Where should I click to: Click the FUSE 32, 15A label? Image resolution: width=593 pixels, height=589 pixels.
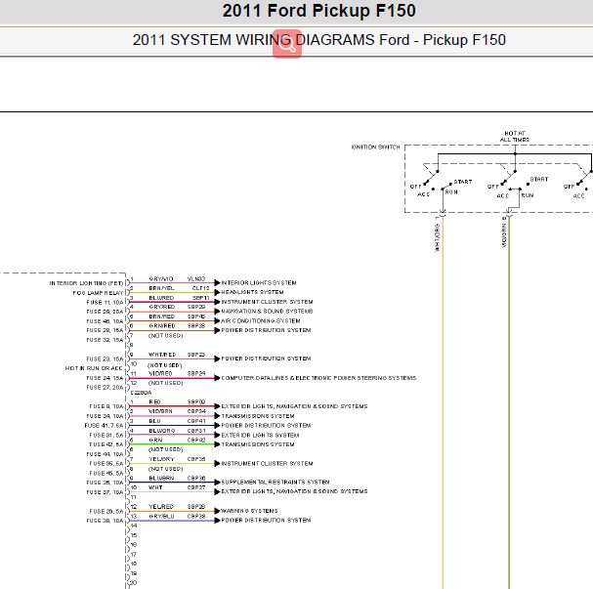click(105, 340)
